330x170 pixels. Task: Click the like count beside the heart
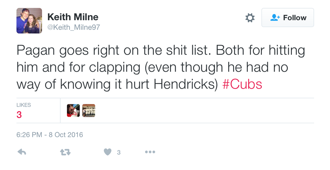(x=119, y=153)
